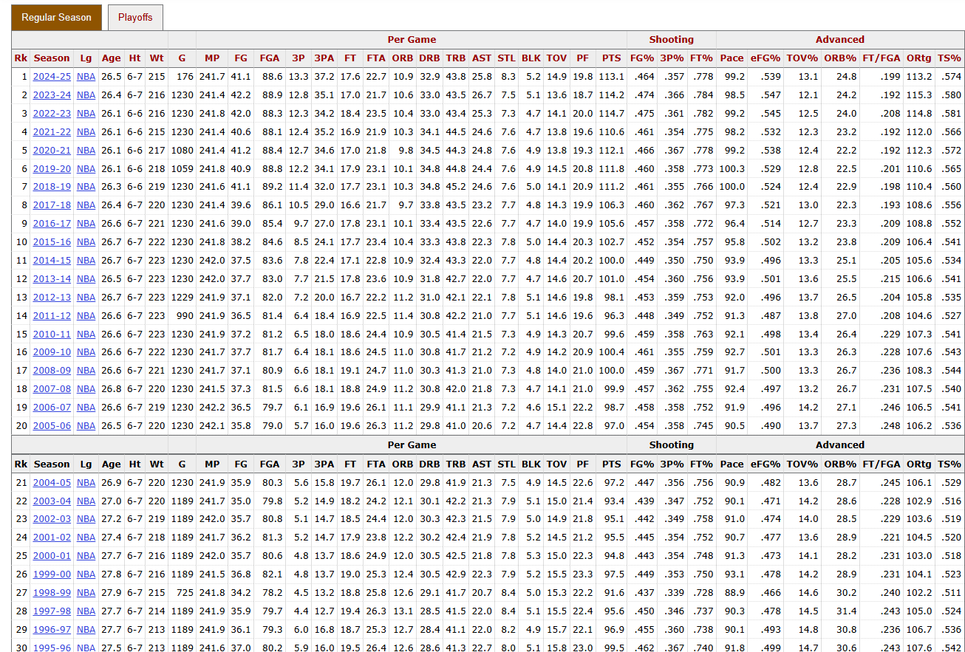Select the 115.3 ORtg value for 2023-24
Viewport: 965px width, 652px height.
918,95
